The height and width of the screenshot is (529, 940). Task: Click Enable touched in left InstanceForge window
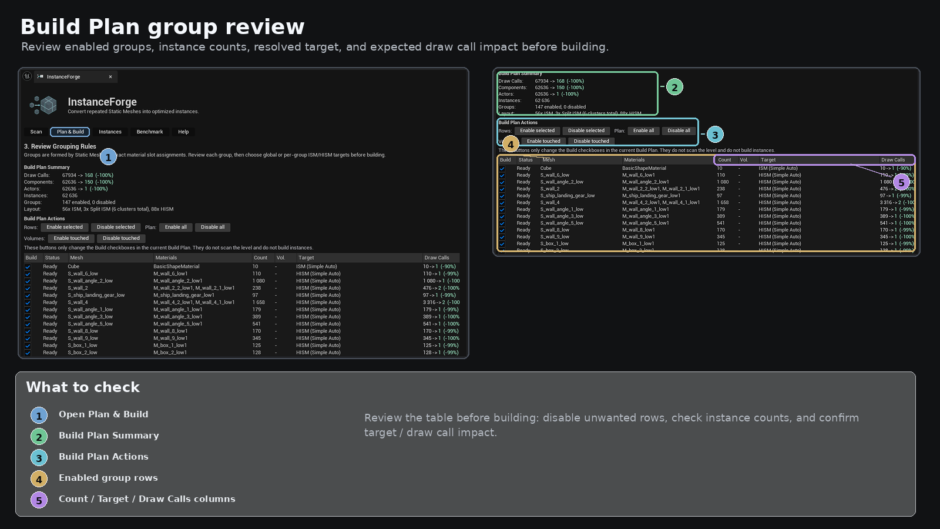point(71,239)
